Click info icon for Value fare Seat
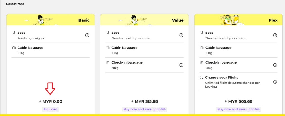The width and height of the screenshot is (285, 116). pyautogui.click(x=181, y=35)
